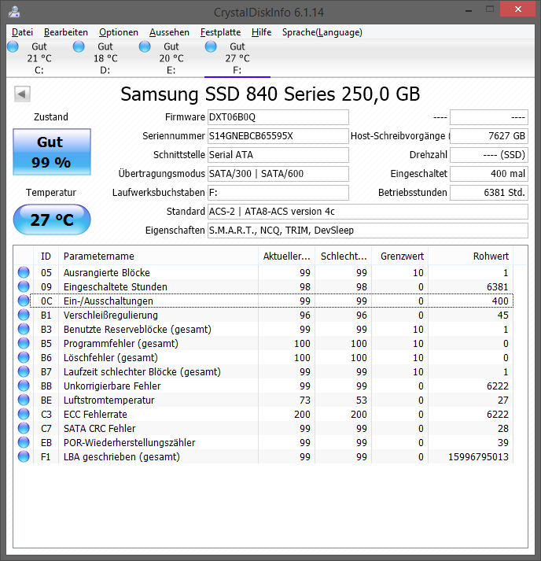
Task: Open the Optionen menu
Action: pyautogui.click(x=119, y=32)
